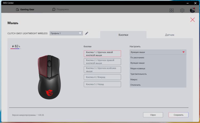This screenshot has width=200, height=123.
Task: Open the Gaming Gear tab
Action: coord(25,10)
